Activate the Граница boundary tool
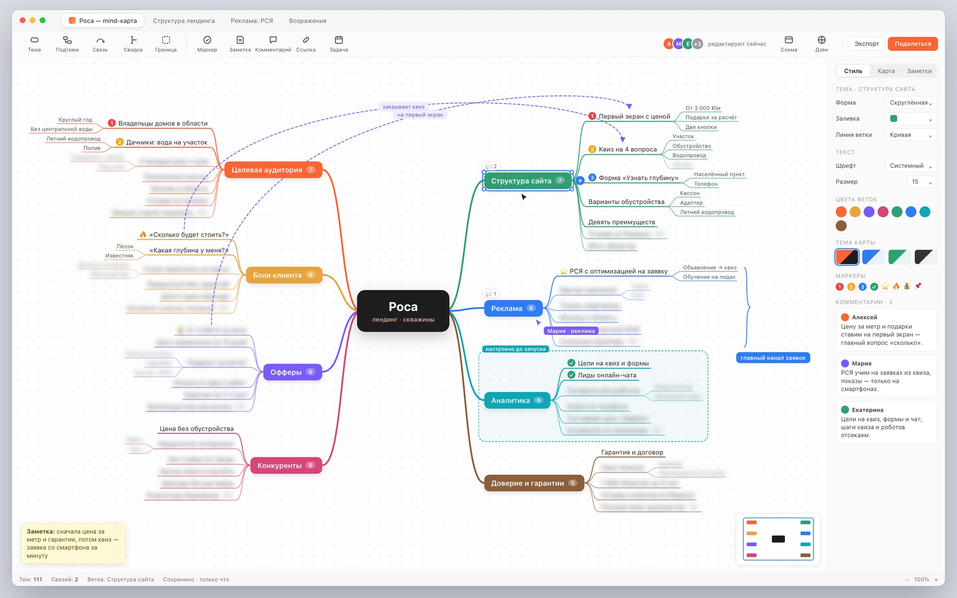This screenshot has width=957, height=598. click(166, 40)
